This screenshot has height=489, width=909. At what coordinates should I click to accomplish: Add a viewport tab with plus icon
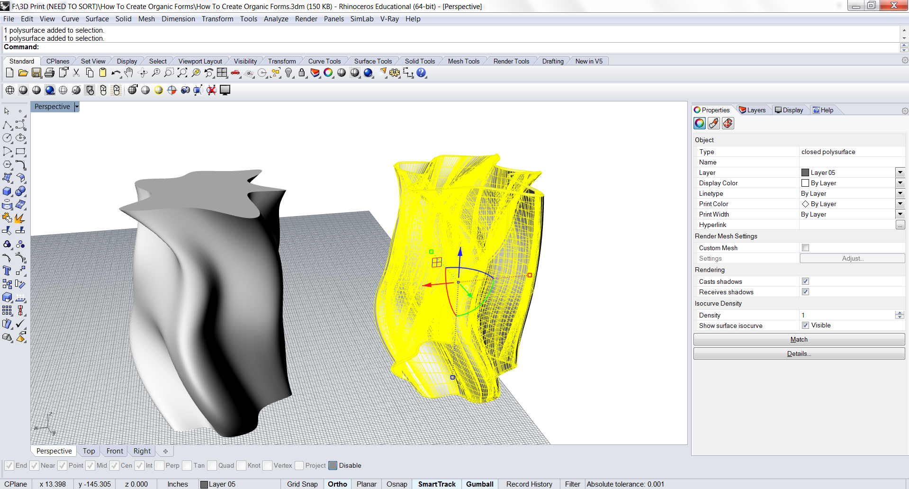click(165, 451)
